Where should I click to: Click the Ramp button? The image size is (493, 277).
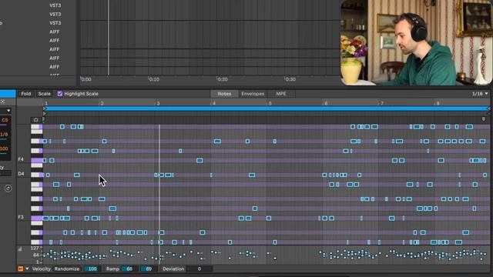(112, 269)
